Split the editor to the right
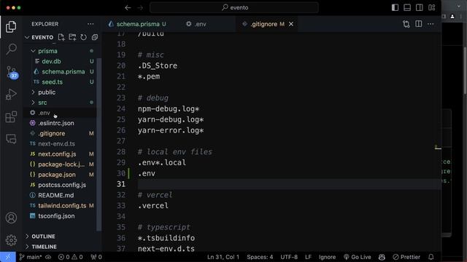Screen dimensions: 467x262 pos(418,24)
